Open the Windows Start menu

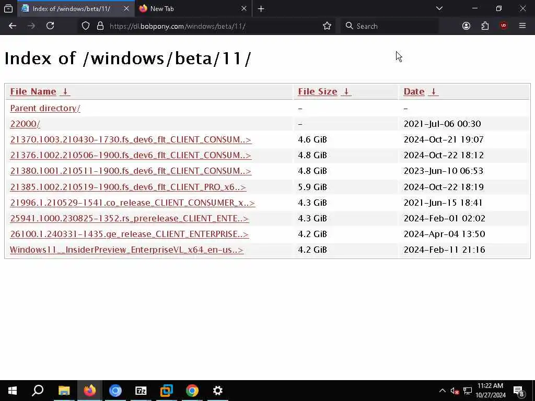pos(13,391)
